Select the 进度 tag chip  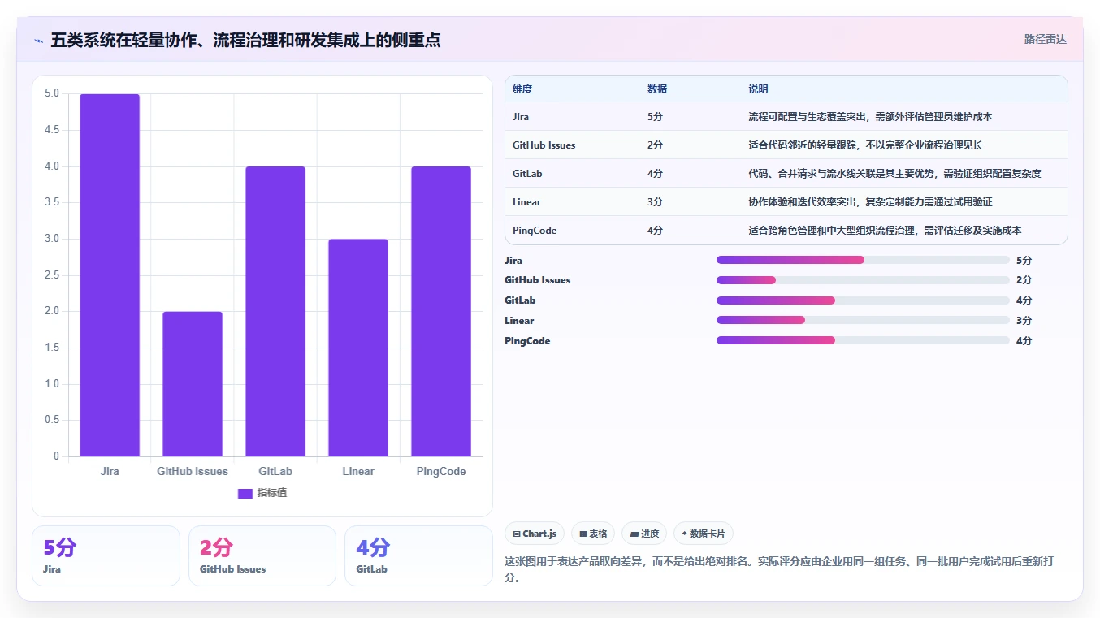point(644,534)
